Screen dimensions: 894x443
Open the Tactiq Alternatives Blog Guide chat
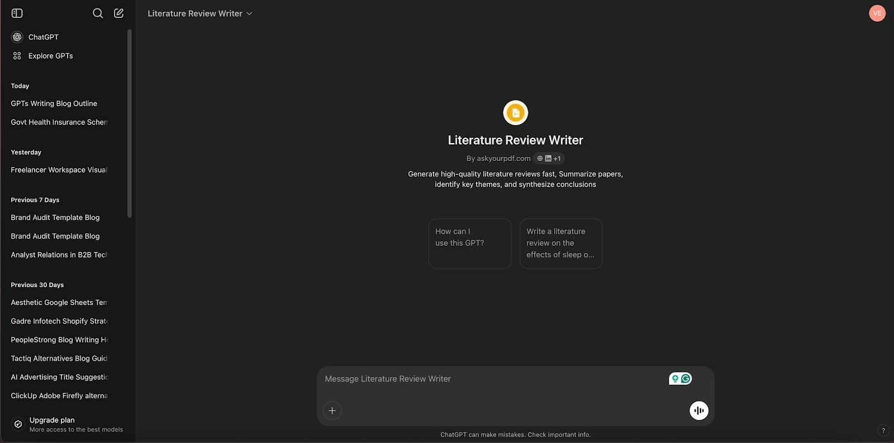click(x=59, y=359)
